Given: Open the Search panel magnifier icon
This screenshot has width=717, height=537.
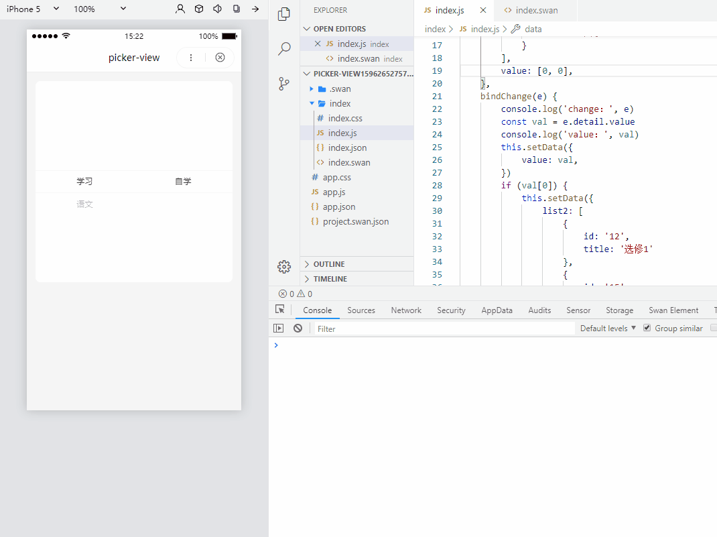Looking at the screenshot, I should click(x=284, y=48).
